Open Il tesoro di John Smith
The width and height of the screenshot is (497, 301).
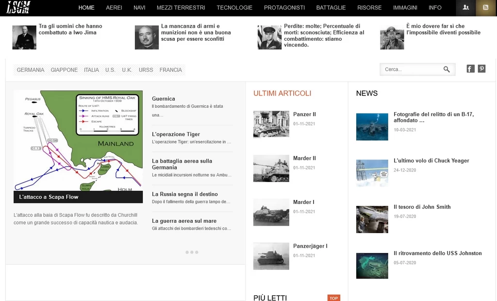coord(422,207)
